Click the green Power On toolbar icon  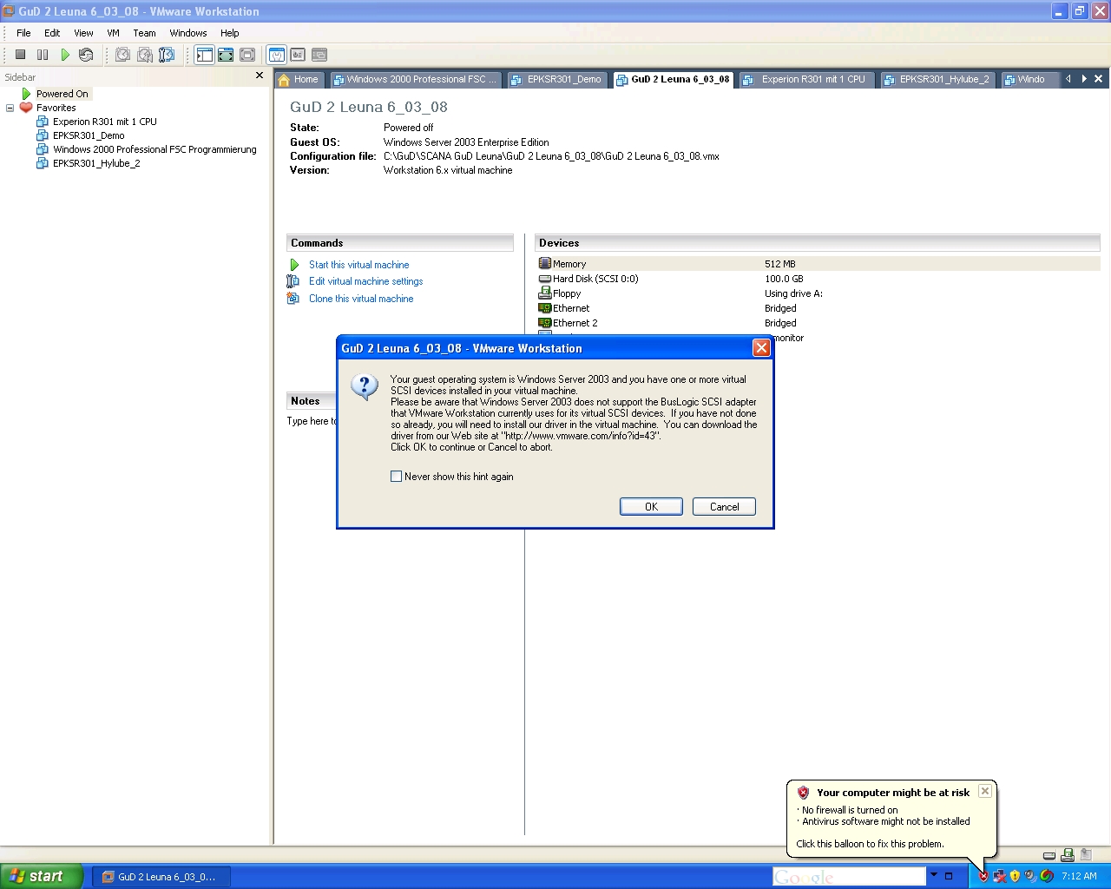tap(65, 55)
